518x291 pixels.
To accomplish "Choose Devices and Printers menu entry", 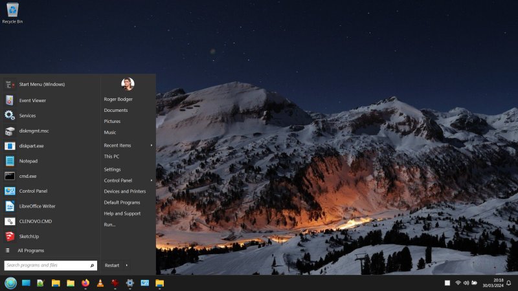I will (125, 191).
